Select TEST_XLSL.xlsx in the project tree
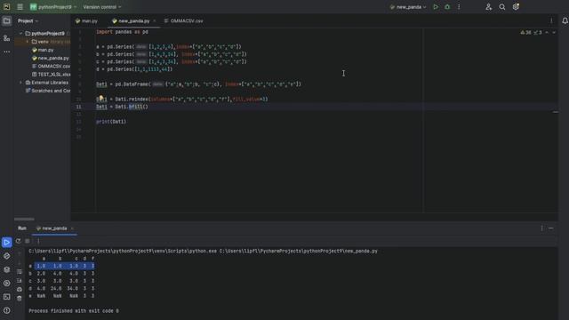The image size is (569, 320). coord(51,75)
